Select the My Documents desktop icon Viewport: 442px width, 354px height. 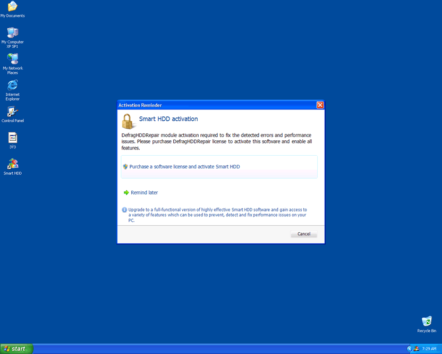pyautogui.click(x=13, y=7)
